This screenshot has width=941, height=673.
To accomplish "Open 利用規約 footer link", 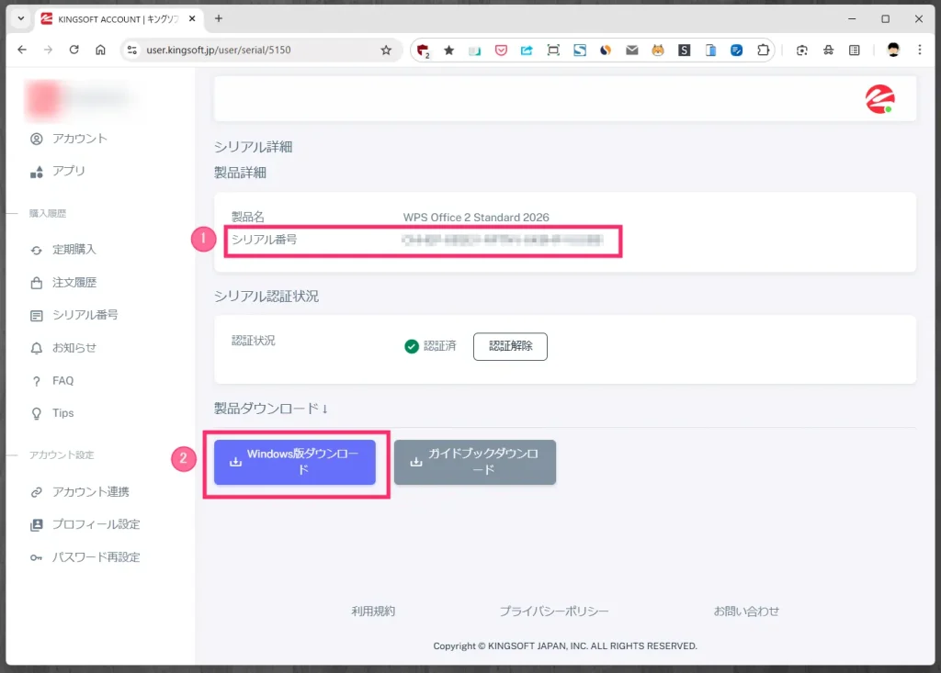I will point(373,611).
